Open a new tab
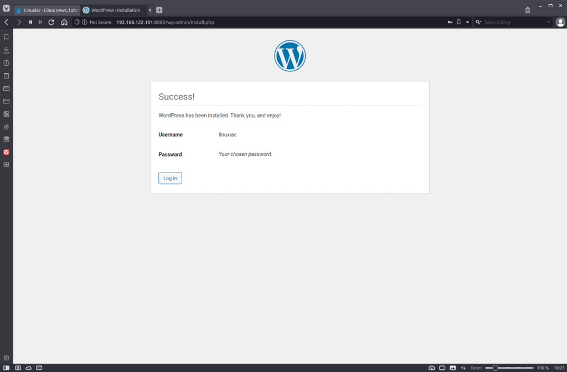Viewport: 567px width, 372px height. coord(159,10)
